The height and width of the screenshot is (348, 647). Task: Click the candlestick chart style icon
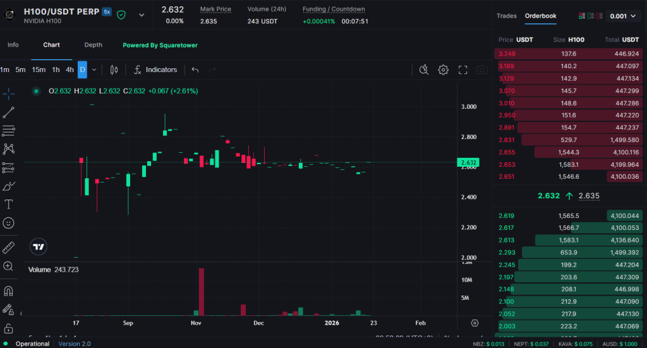[x=114, y=69]
